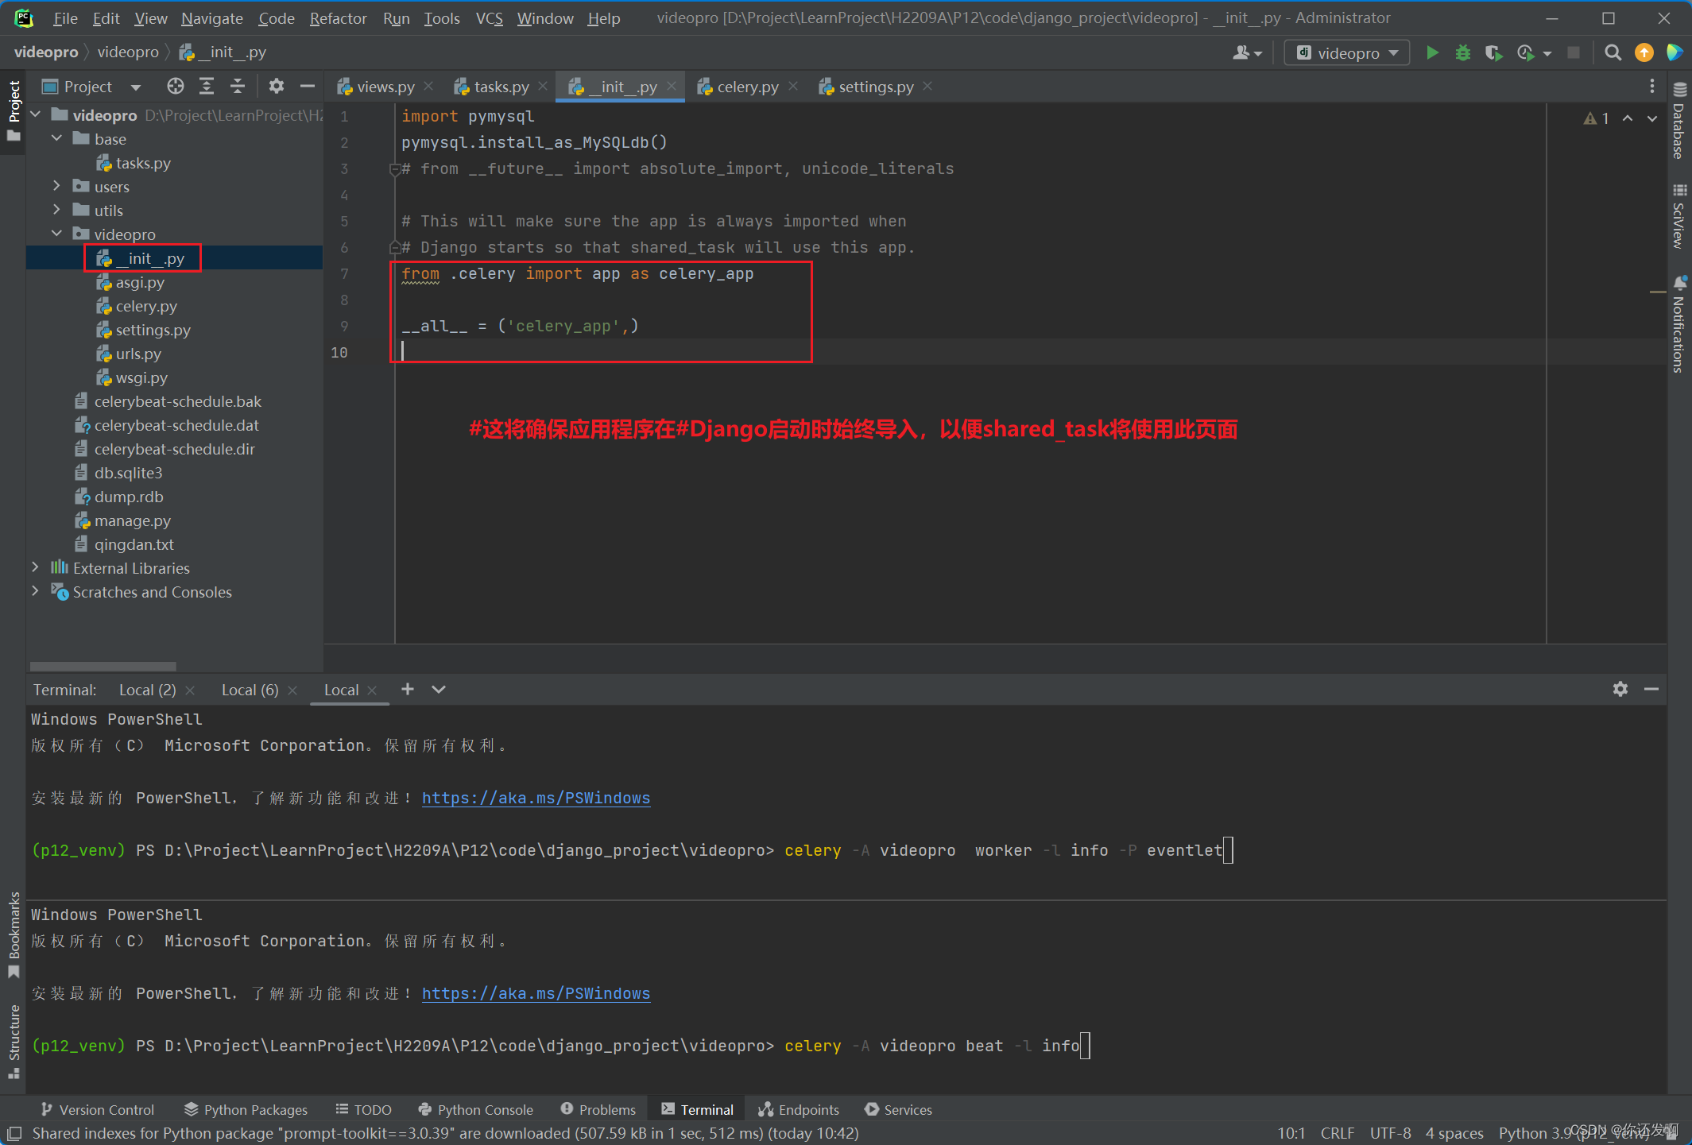Click the Debug bug icon
1692x1145 pixels.
[x=1462, y=53]
